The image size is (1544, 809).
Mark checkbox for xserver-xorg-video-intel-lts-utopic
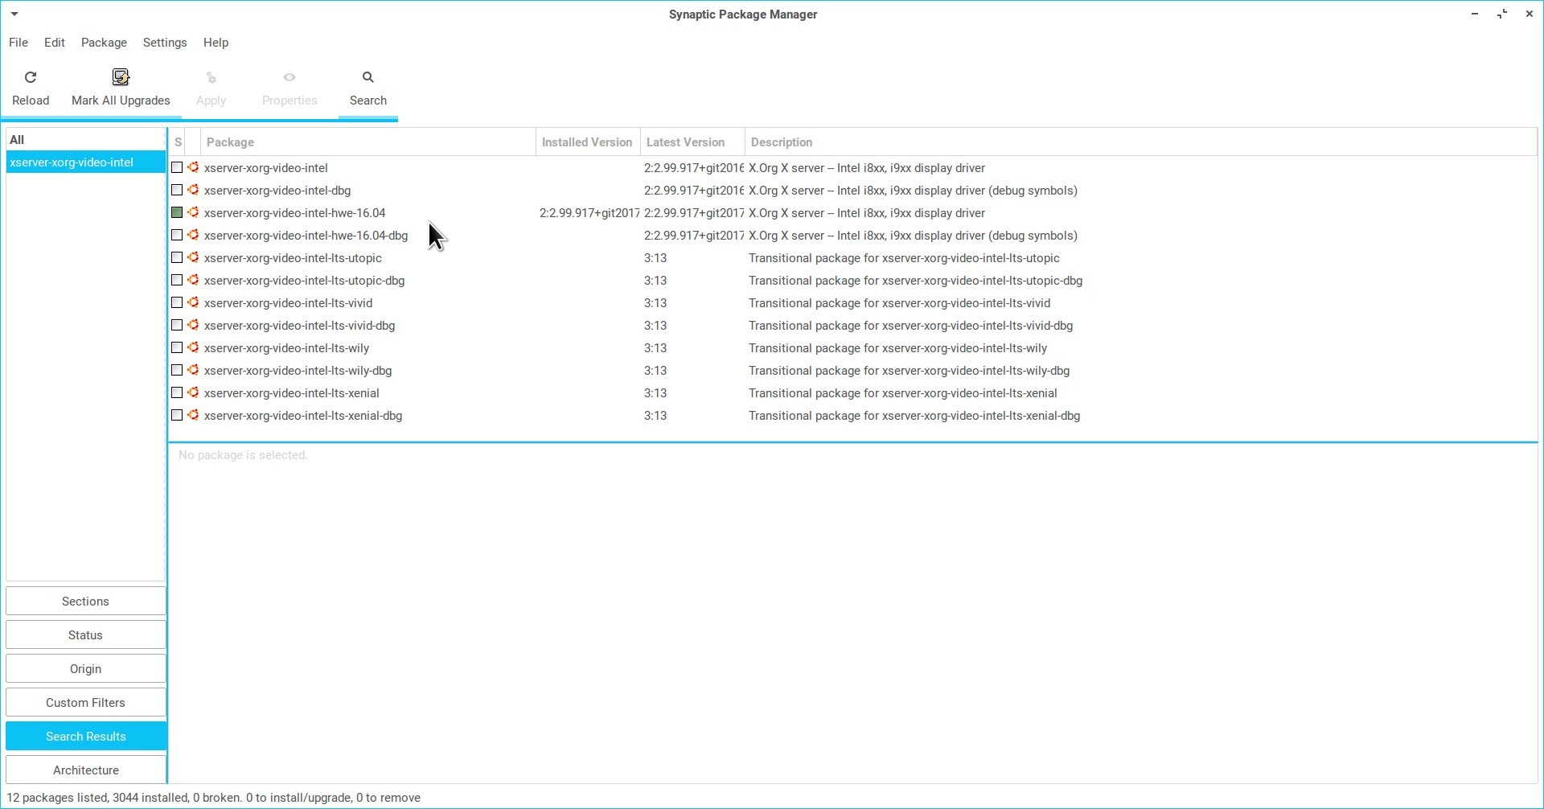pyautogui.click(x=177, y=258)
